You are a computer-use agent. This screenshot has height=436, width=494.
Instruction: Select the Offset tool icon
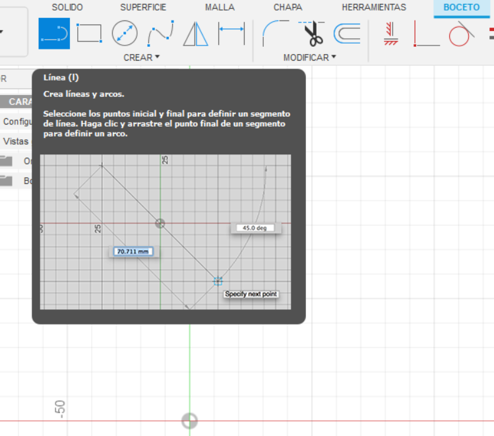pos(347,34)
